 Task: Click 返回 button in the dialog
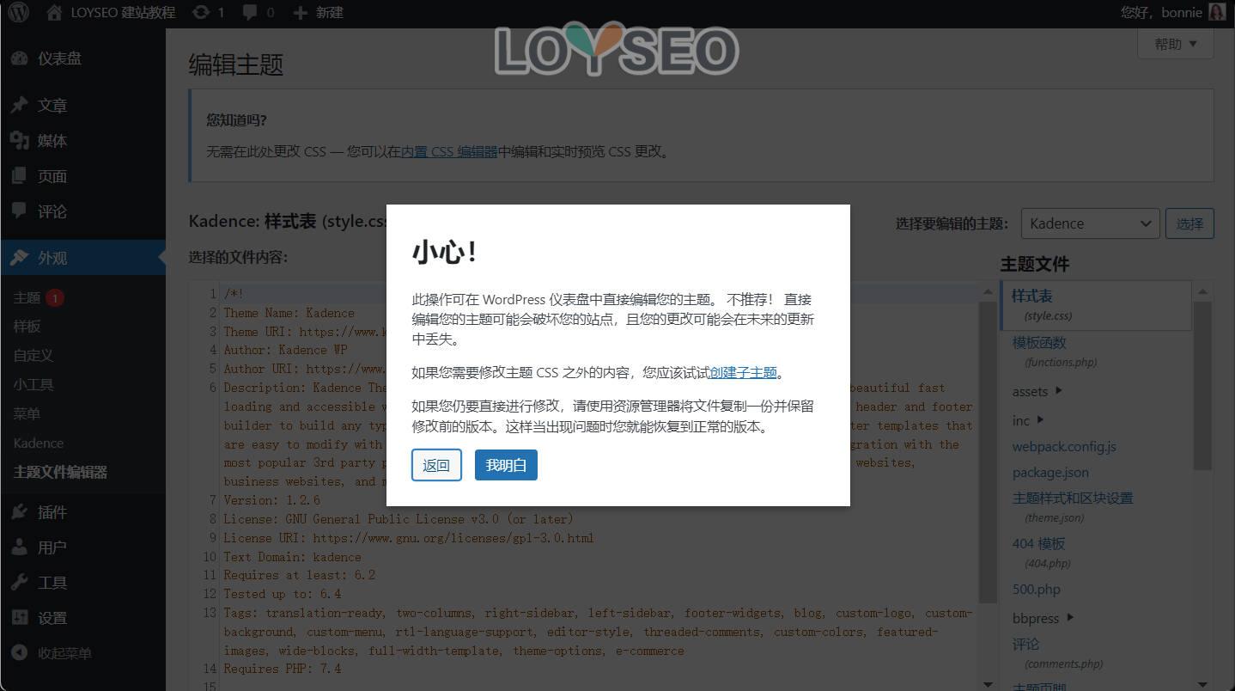tap(436, 465)
